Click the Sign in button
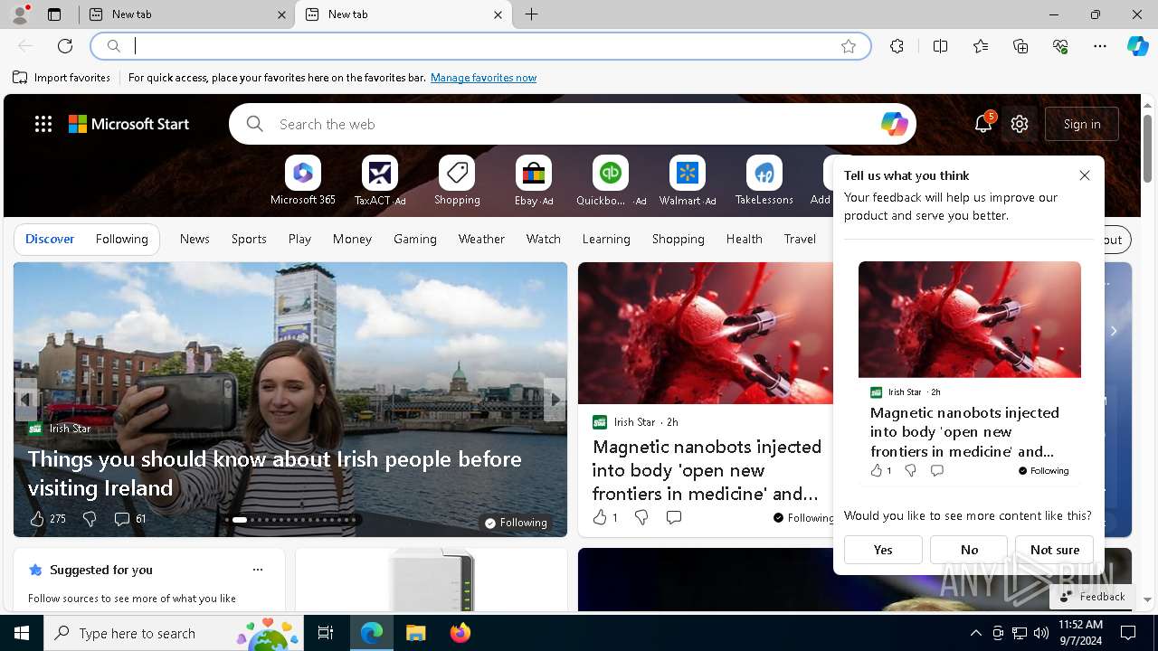Viewport: 1158px width, 651px height. pos(1082,124)
